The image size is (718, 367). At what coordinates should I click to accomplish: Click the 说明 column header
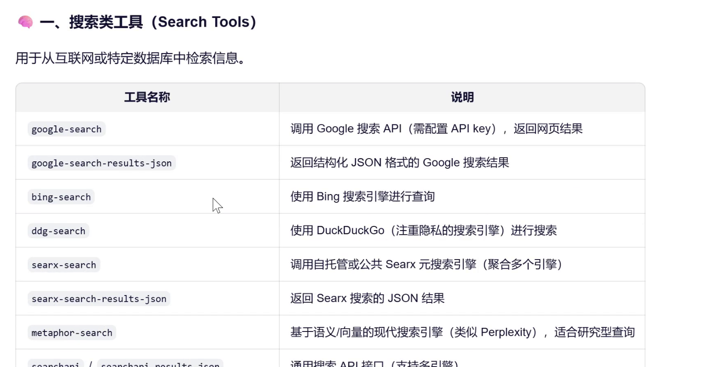(x=462, y=97)
